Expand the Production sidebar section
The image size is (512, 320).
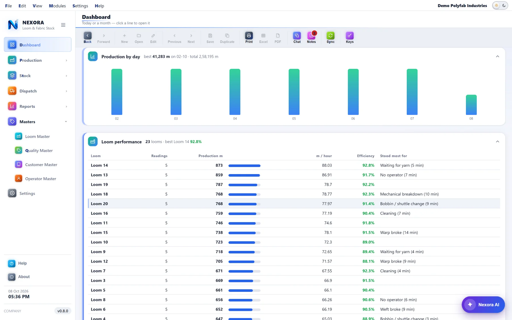pos(38,60)
